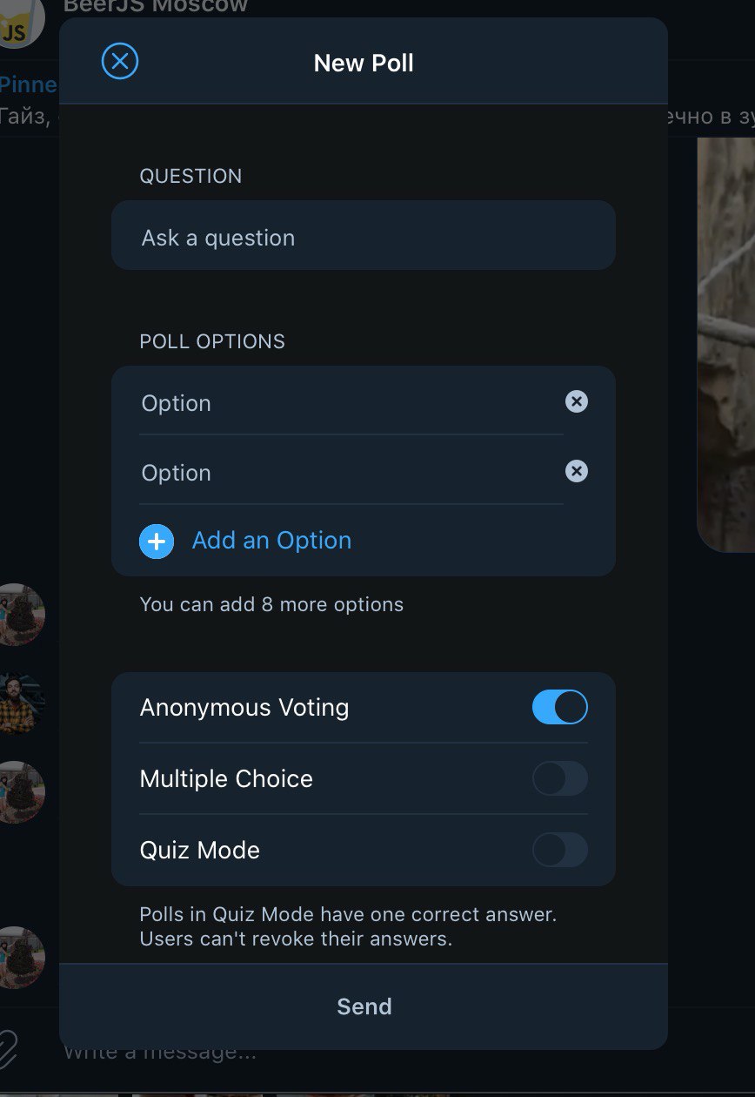The height and width of the screenshot is (1097, 755).
Task: Send the poll
Action: [364, 1006]
